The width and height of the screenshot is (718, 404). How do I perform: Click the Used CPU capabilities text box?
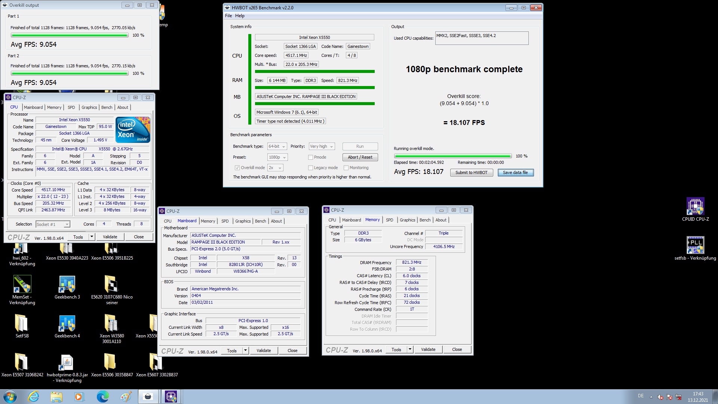[482, 38]
